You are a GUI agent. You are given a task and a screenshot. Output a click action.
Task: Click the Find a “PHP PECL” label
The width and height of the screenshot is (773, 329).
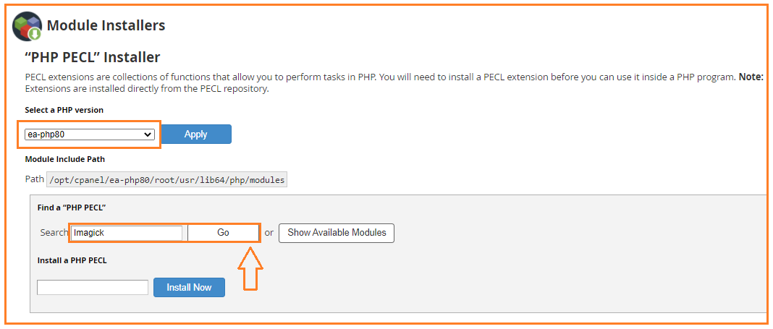coord(72,208)
